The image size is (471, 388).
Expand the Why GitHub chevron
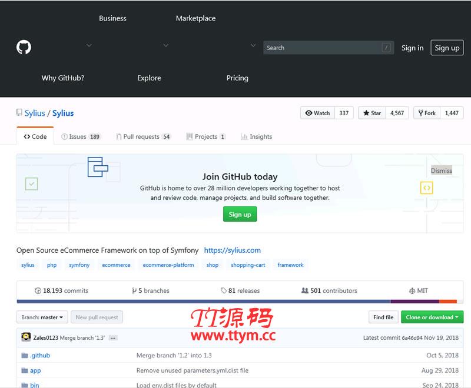click(x=89, y=45)
